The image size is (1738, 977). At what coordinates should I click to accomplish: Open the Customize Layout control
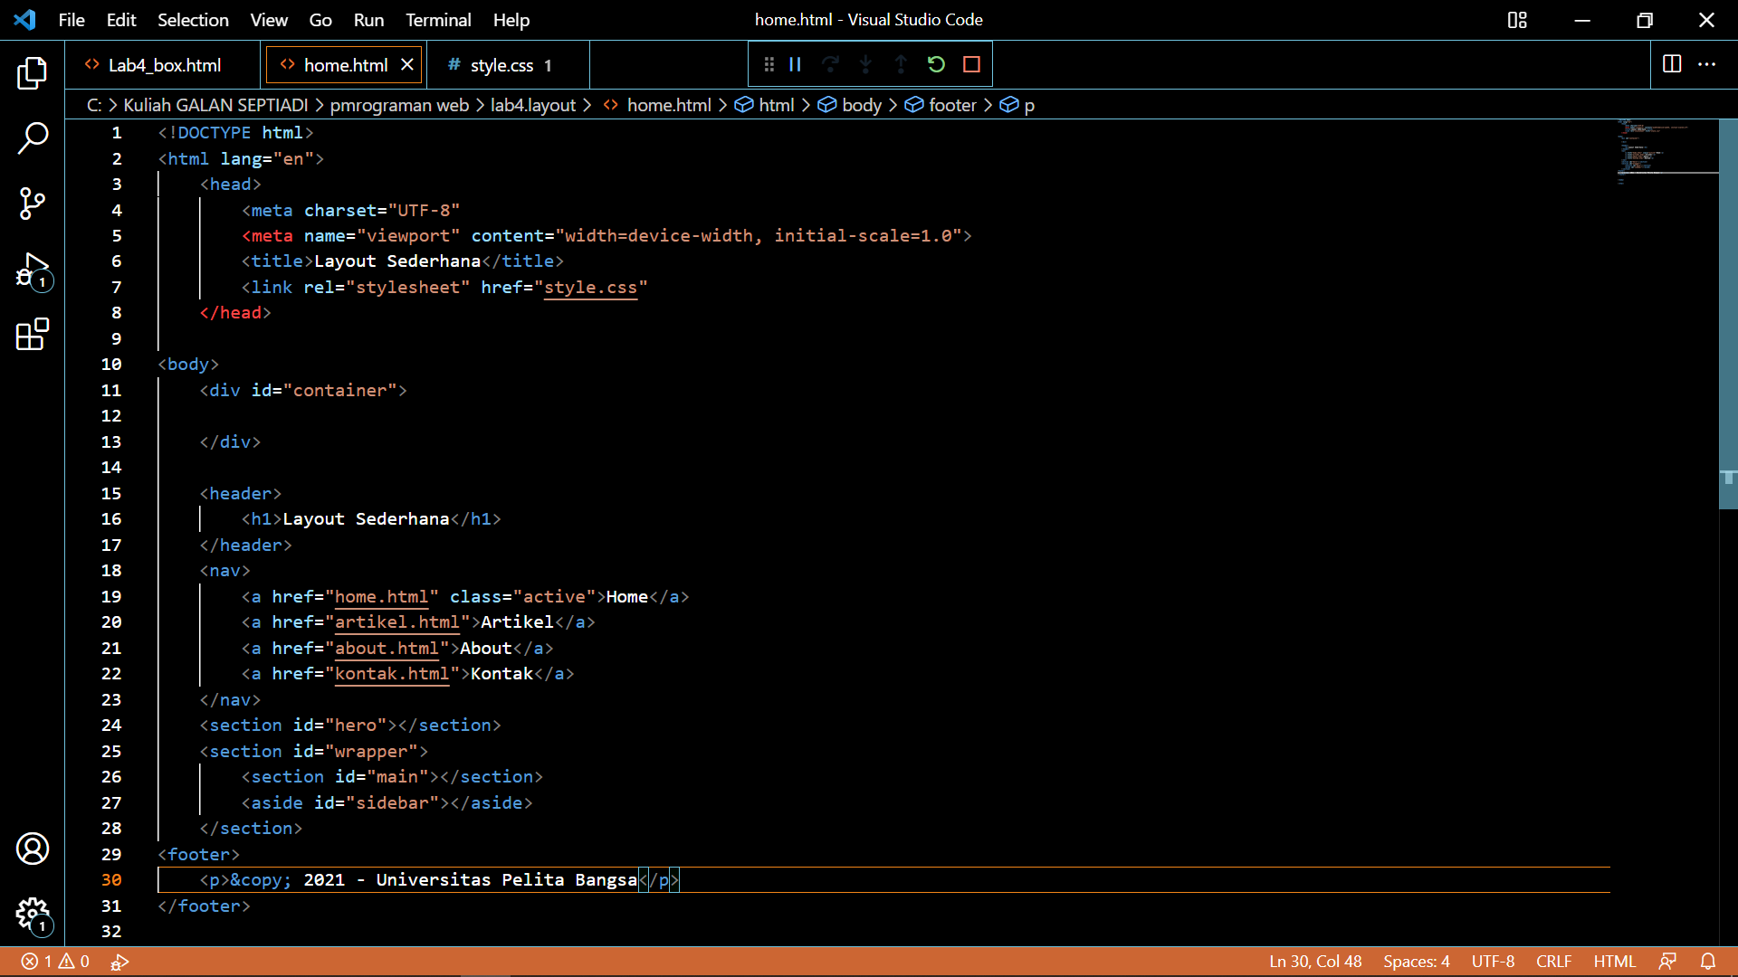pyautogui.click(x=1517, y=20)
